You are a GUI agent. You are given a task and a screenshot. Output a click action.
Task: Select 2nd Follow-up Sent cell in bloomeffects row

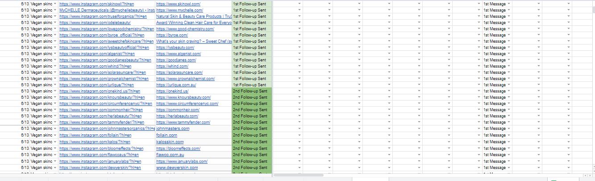pos(252,148)
